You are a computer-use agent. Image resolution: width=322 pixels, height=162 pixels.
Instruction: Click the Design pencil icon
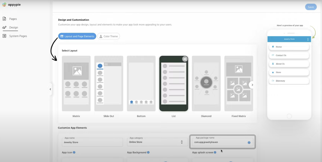(4, 27)
